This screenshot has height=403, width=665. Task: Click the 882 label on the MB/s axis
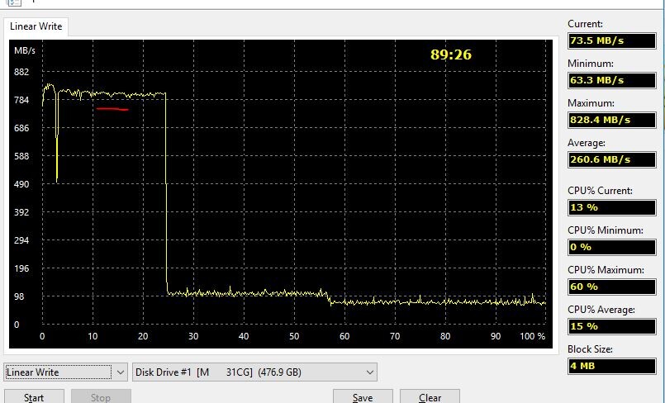pos(21,72)
